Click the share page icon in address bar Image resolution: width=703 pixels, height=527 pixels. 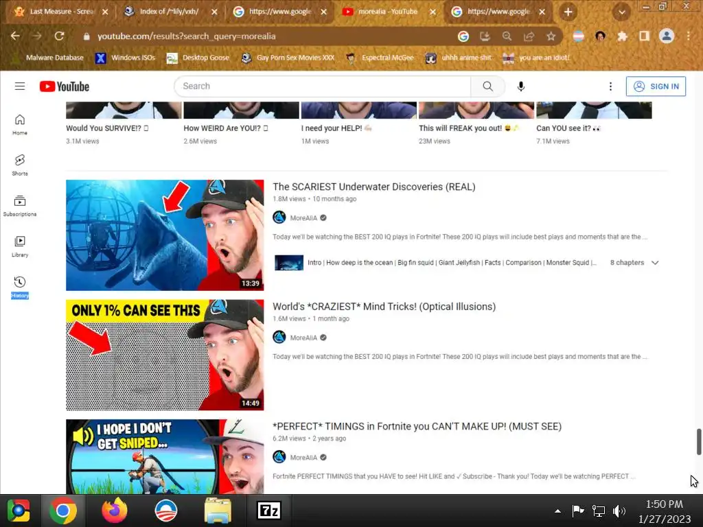[x=529, y=36]
